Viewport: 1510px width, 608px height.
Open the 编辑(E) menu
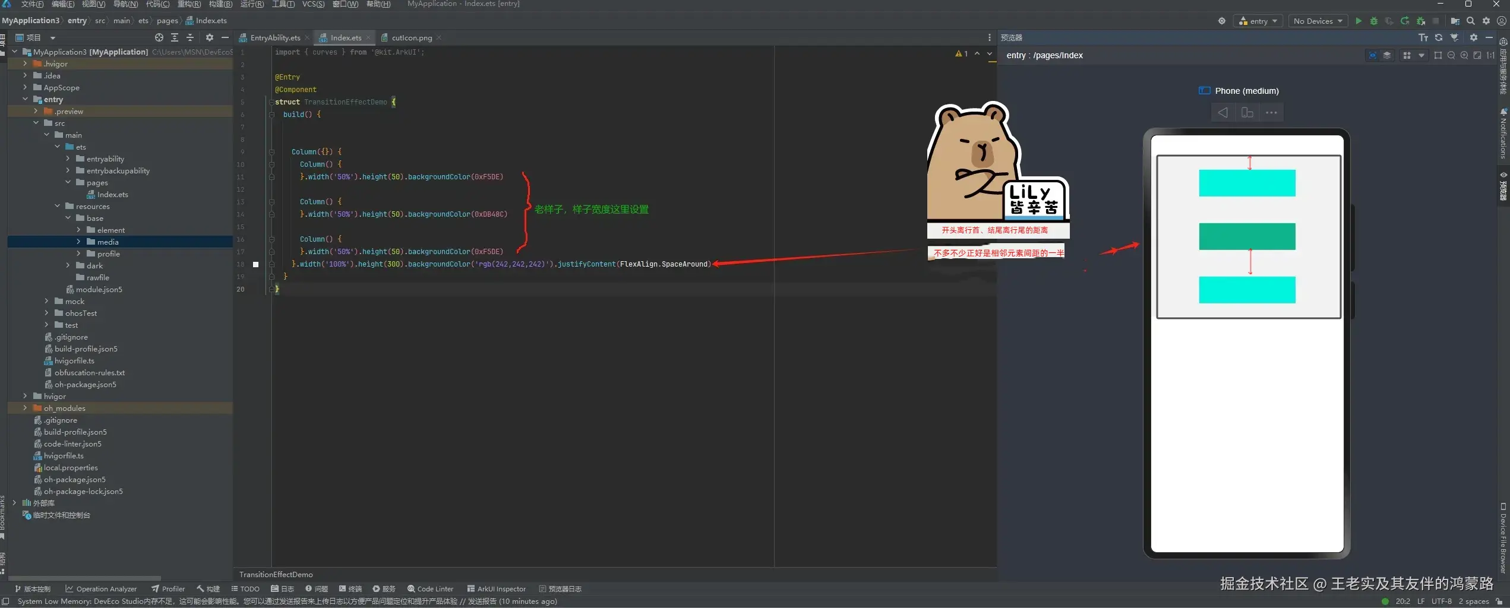(x=63, y=4)
